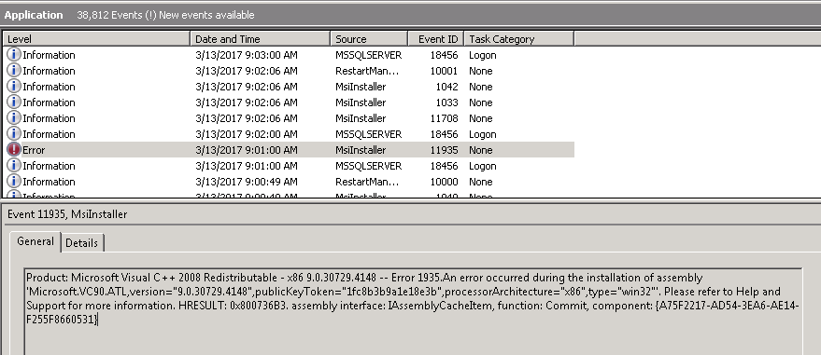The image size is (821, 355).
Task: Click inside the error description text box
Action: pos(414,311)
